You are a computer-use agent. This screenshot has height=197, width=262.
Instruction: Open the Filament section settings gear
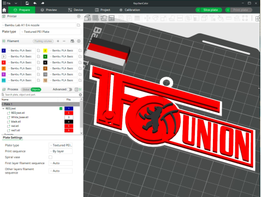coord(79,41)
